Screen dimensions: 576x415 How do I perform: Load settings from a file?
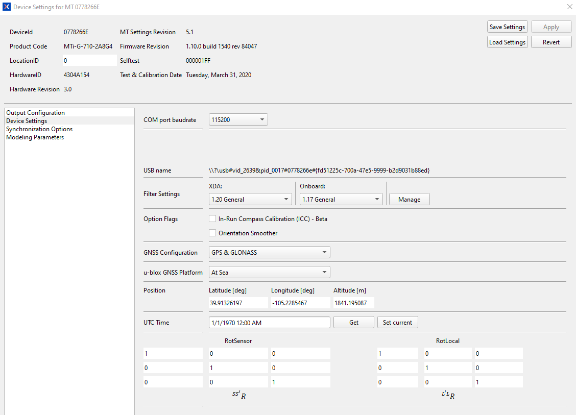point(507,42)
